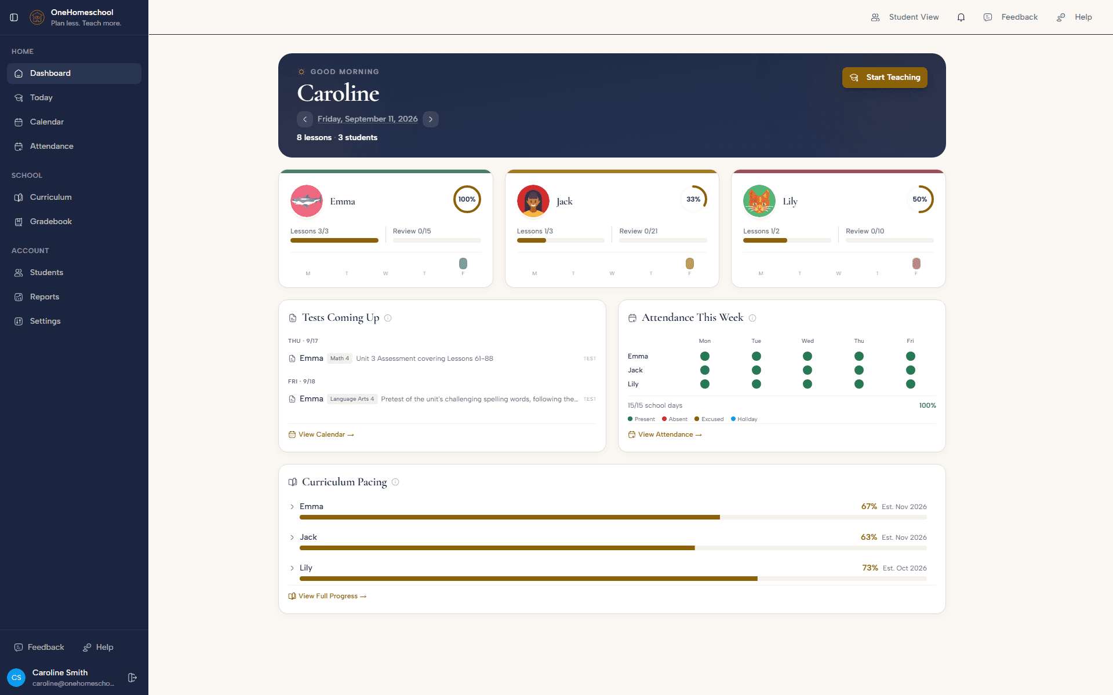Click Jack's avatar picture
The height and width of the screenshot is (695, 1113).
pos(533,201)
